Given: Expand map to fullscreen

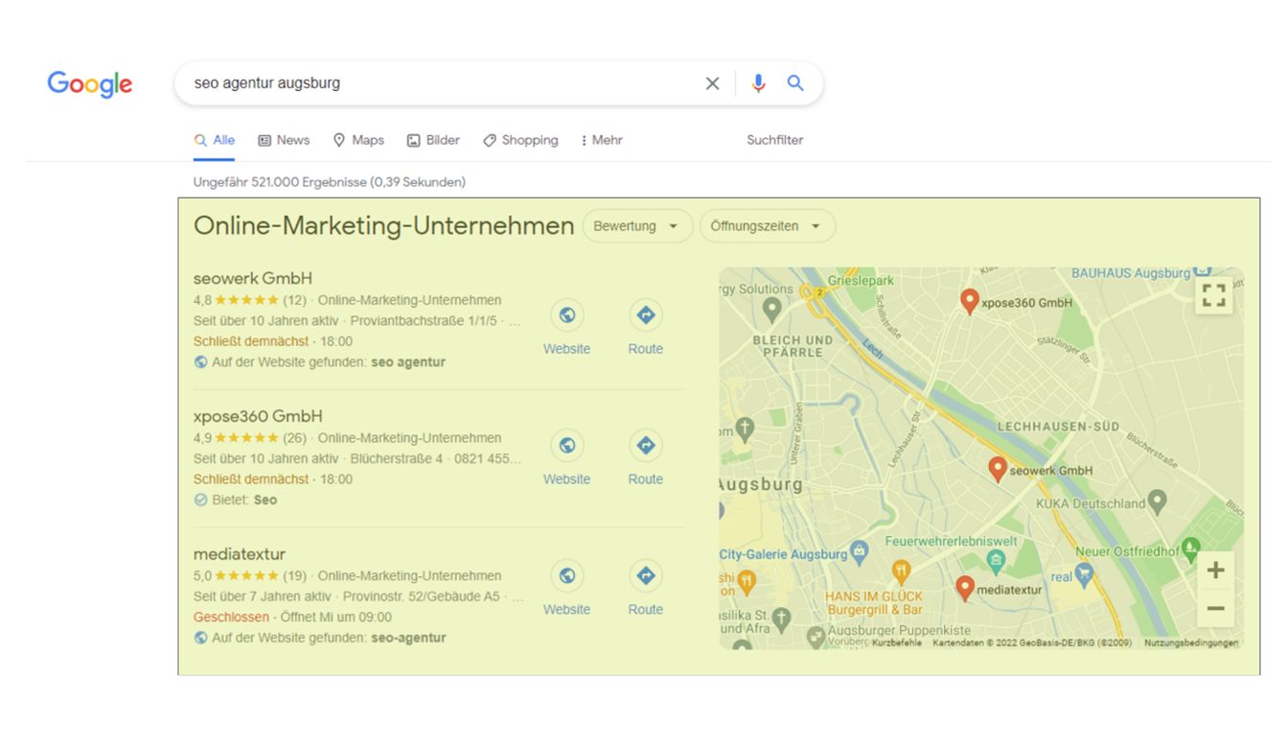Looking at the screenshot, I should pyautogui.click(x=1214, y=295).
